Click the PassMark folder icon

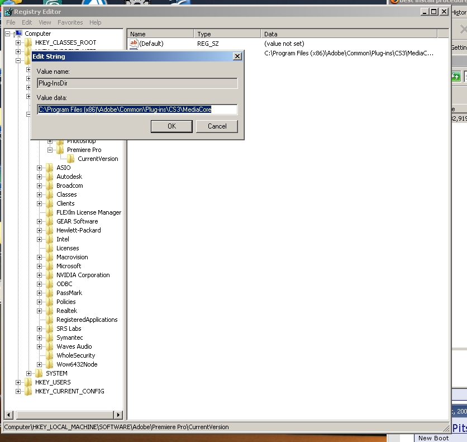pyautogui.click(x=50, y=292)
